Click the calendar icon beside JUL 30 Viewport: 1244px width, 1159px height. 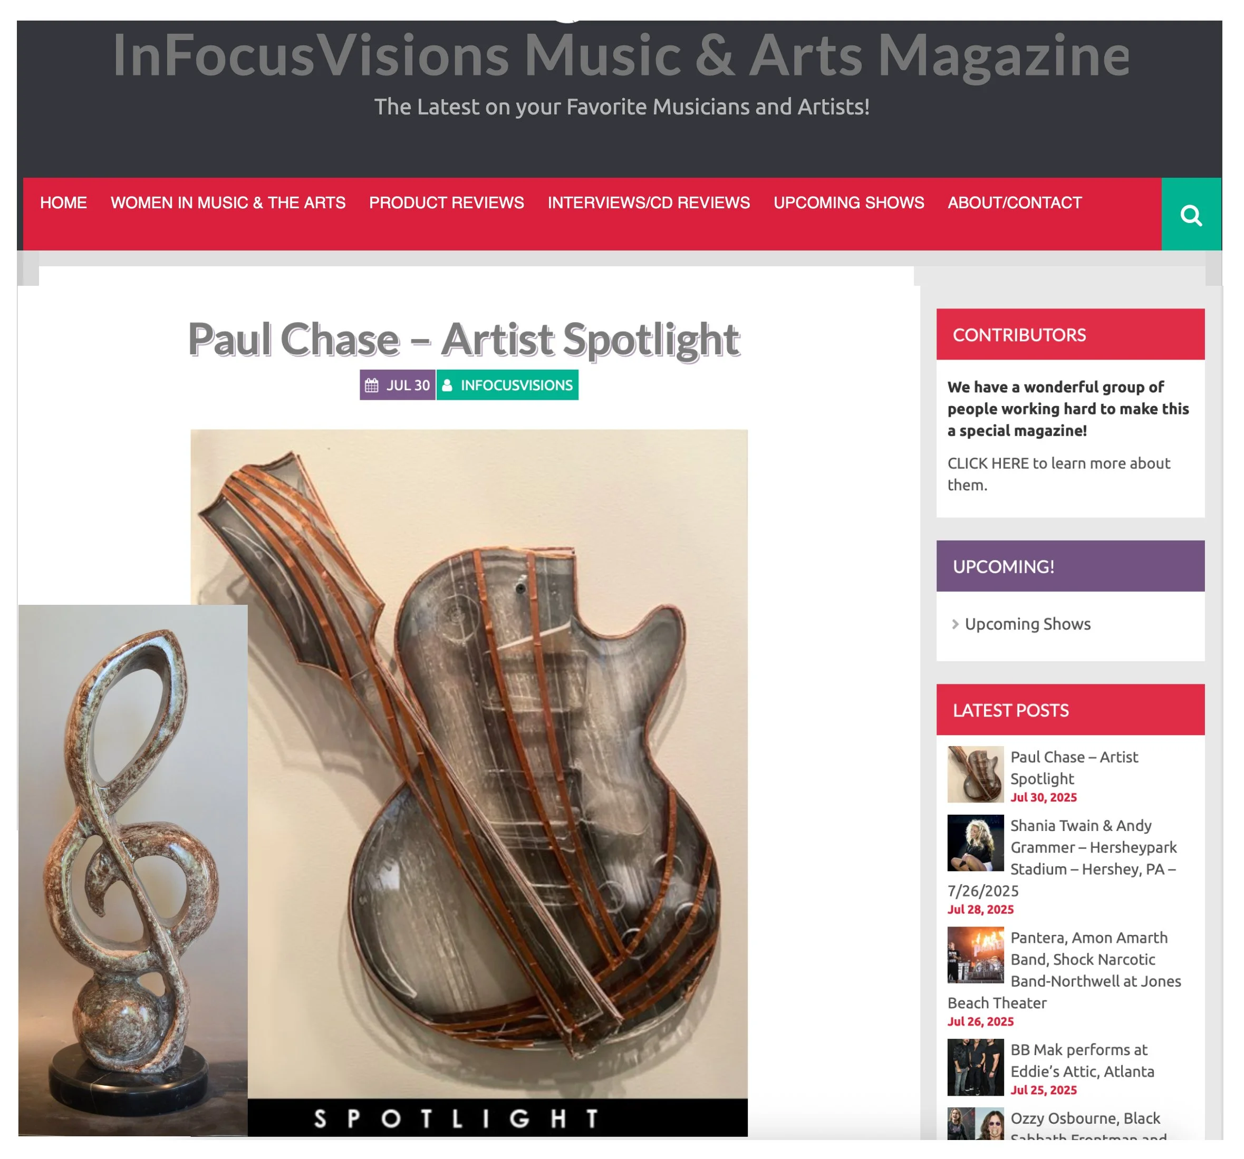[x=372, y=385]
